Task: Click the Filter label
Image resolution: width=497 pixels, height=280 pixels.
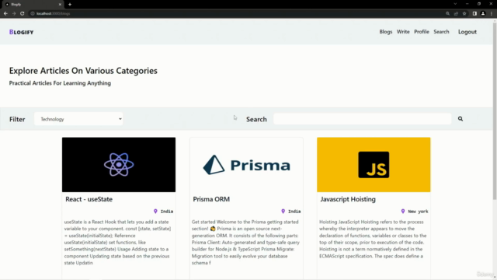Action: tap(17, 119)
